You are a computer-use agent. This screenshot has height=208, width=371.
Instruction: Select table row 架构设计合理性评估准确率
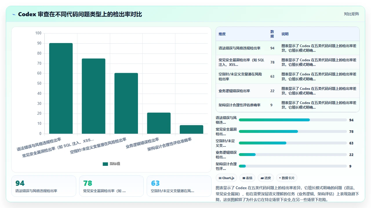(288, 105)
